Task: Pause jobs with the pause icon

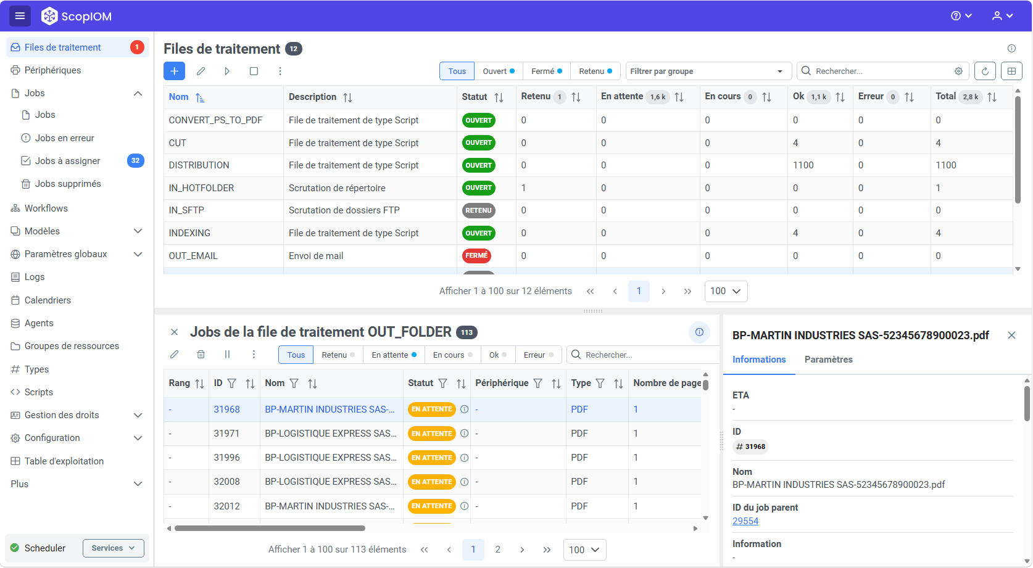Action: tap(227, 355)
